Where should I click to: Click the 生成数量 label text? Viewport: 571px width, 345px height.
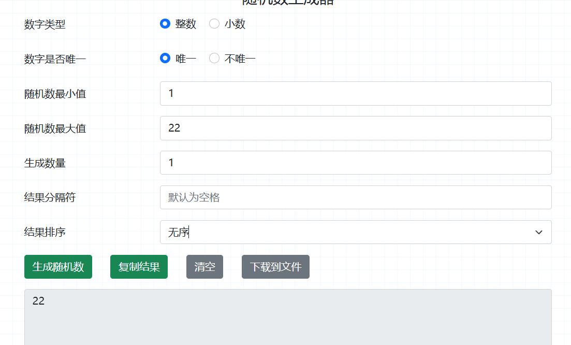click(x=45, y=163)
